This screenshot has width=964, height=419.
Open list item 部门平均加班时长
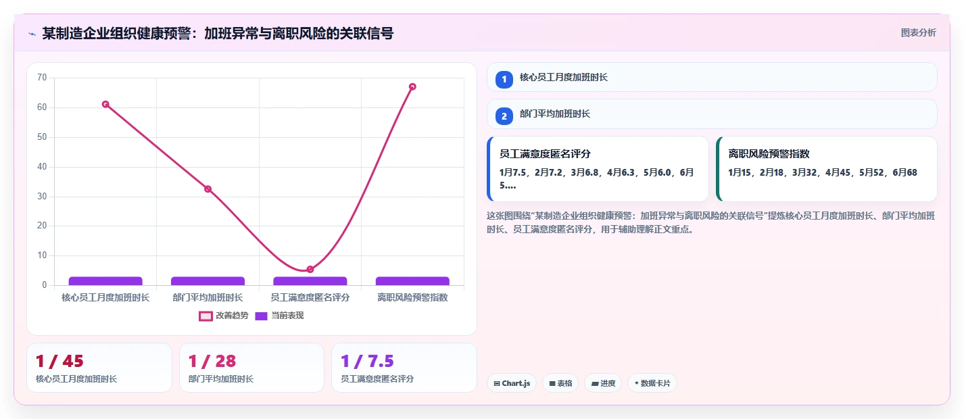[x=712, y=114]
